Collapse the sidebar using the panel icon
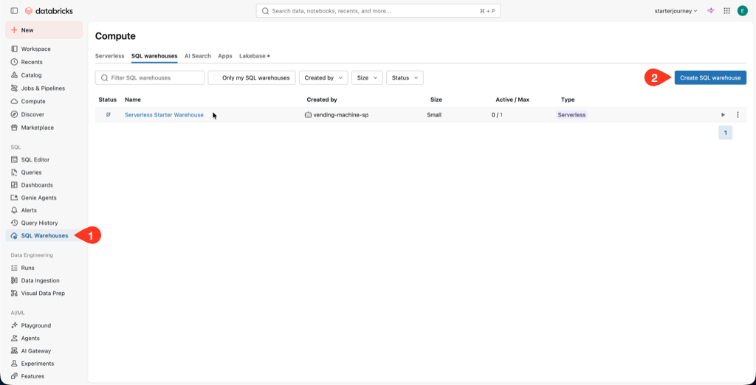Viewport: 756px width, 385px height. tap(14, 10)
